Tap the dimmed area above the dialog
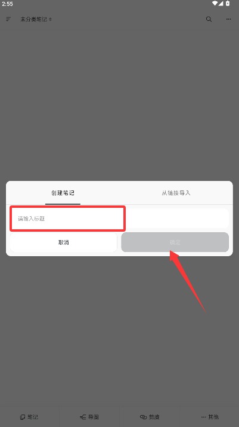The height and width of the screenshot is (427, 239). tap(119, 103)
